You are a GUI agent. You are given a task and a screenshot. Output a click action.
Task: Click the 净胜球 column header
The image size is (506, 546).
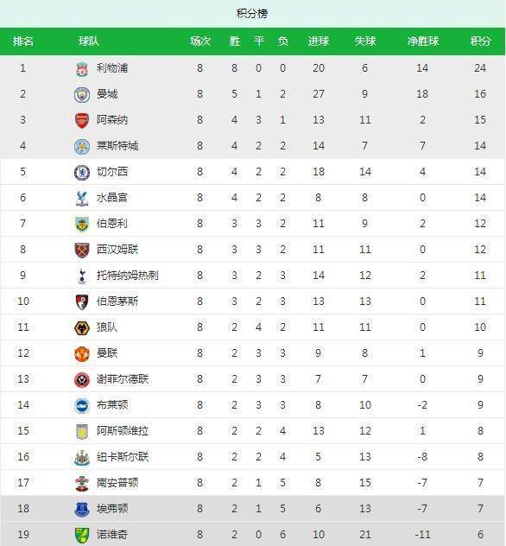[x=423, y=41]
